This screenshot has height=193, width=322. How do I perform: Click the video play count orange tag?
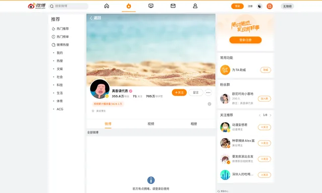point(108,104)
